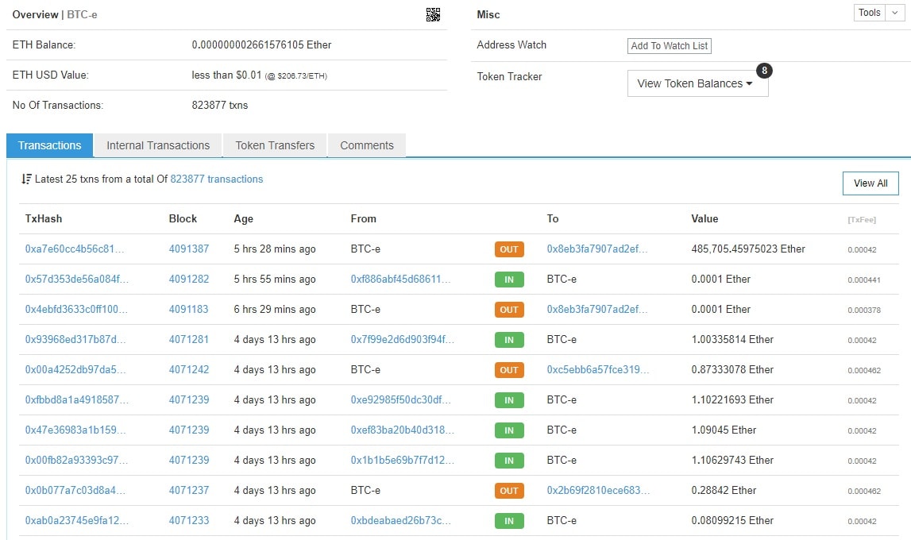Open the Token Transfers tab
Viewport: 911px width, 540px height.
[x=275, y=145]
